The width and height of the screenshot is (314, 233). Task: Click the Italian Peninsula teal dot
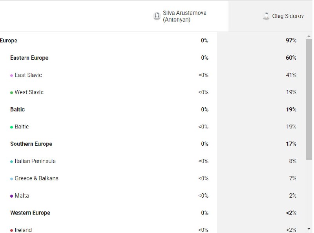pyautogui.click(x=12, y=161)
